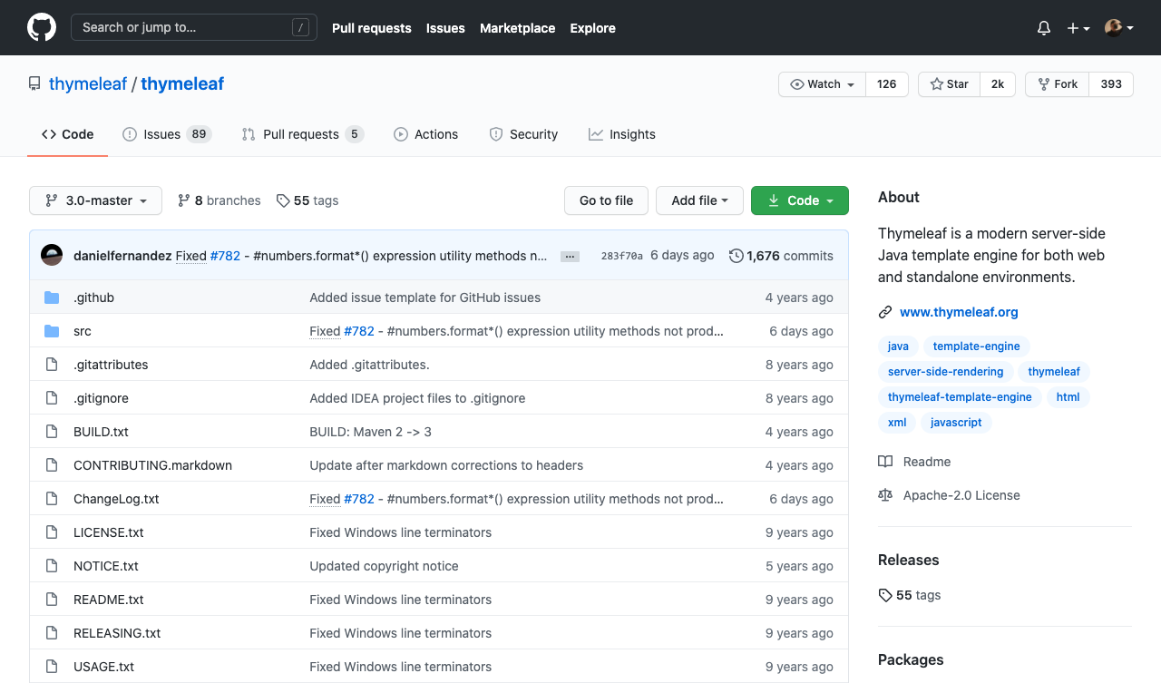Open notifications bell
The width and height of the screenshot is (1161, 683).
[1044, 28]
